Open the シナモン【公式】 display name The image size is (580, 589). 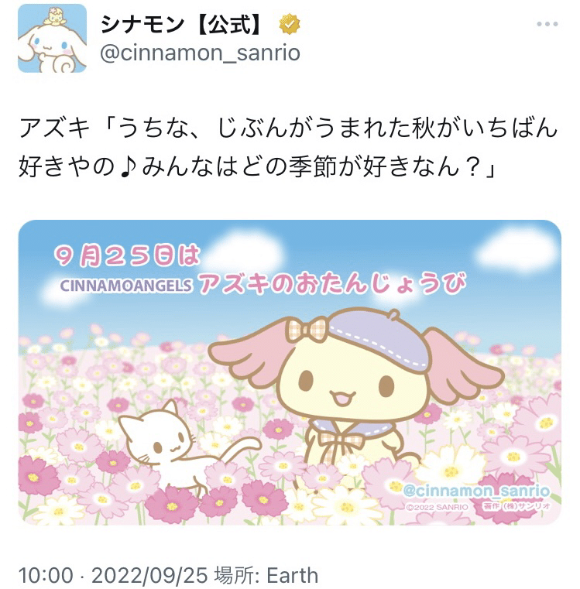click(x=180, y=25)
